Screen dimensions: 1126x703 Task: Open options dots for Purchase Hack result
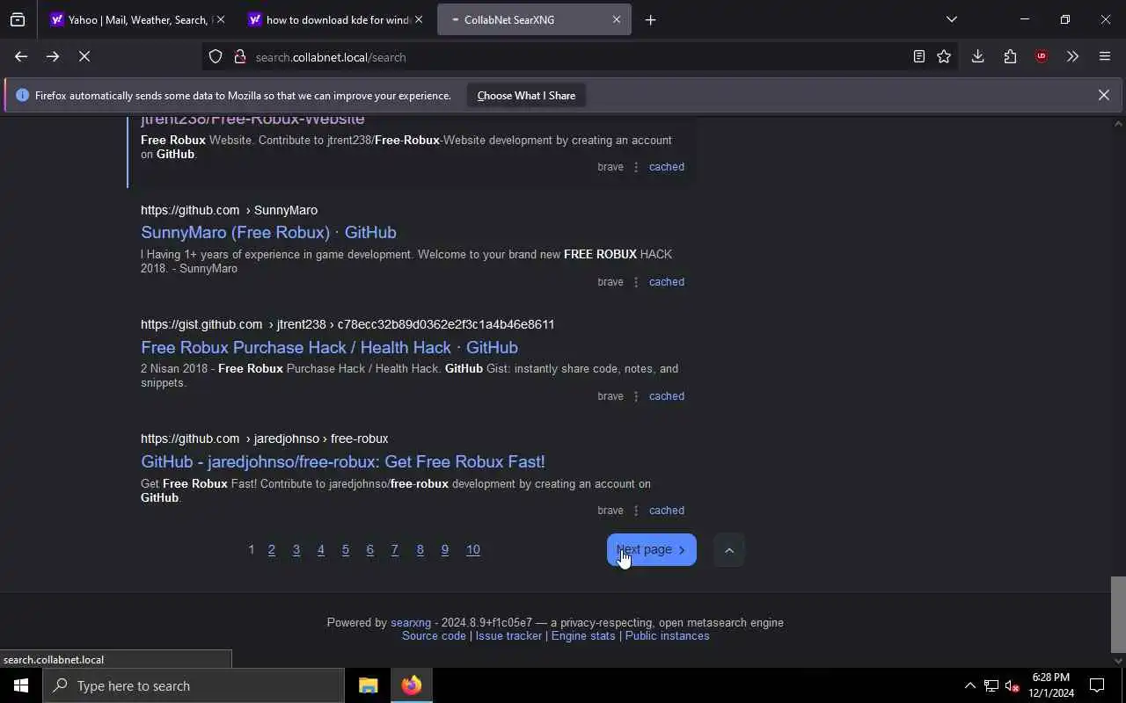636,396
